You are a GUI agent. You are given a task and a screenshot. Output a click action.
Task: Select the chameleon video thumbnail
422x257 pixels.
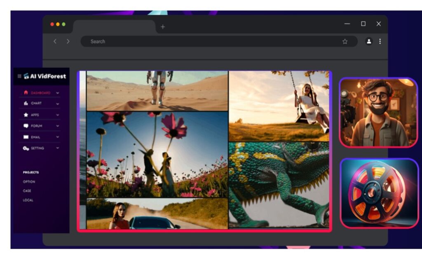(x=279, y=185)
